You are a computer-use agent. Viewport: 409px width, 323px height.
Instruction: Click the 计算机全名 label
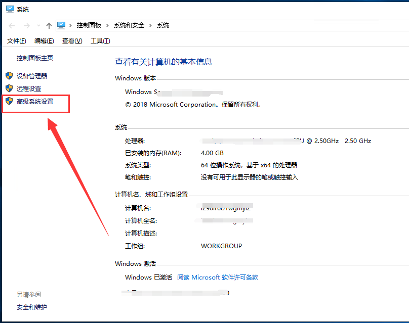tap(141, 221)
